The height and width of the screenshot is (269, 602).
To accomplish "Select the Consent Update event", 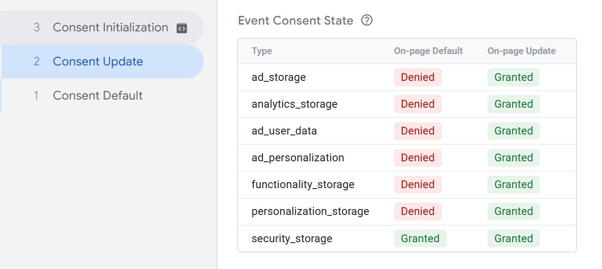I will 103,61.
